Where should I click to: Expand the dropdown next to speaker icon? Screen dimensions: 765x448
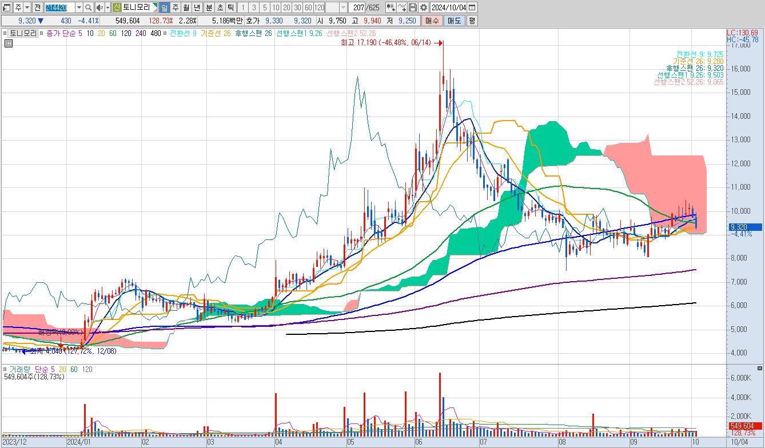click(107, 7)
